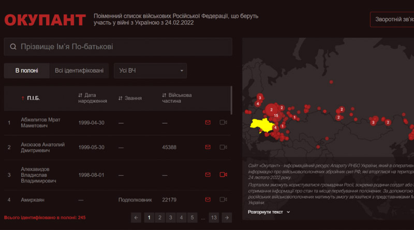The height and width of the screenshot is (230, 414).
Task: Expand text with Розгорнути текст
Action: 269,212
